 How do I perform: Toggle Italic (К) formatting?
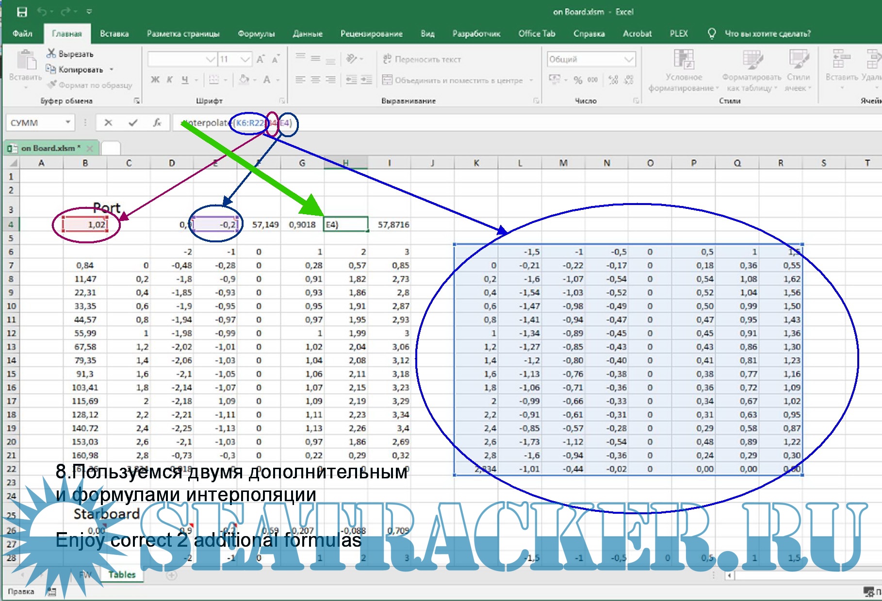click(170, 80)
